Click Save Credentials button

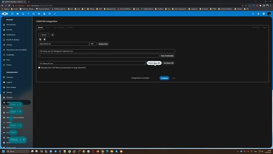click(167, 56)
